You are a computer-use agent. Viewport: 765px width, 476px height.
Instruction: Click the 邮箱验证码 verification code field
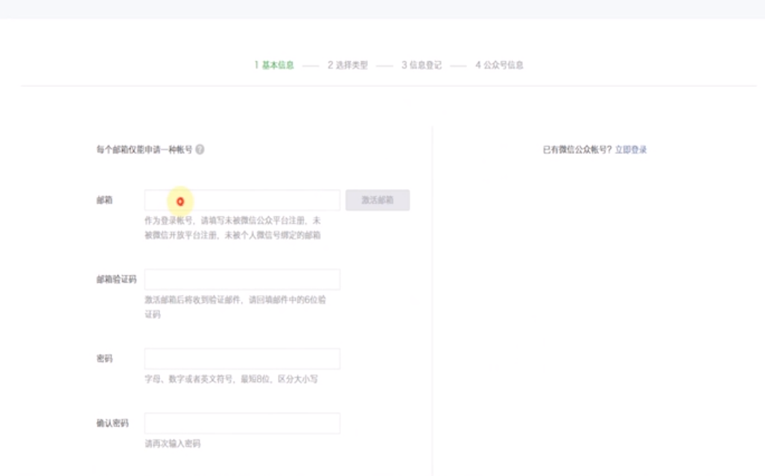[x=242, y=280]
